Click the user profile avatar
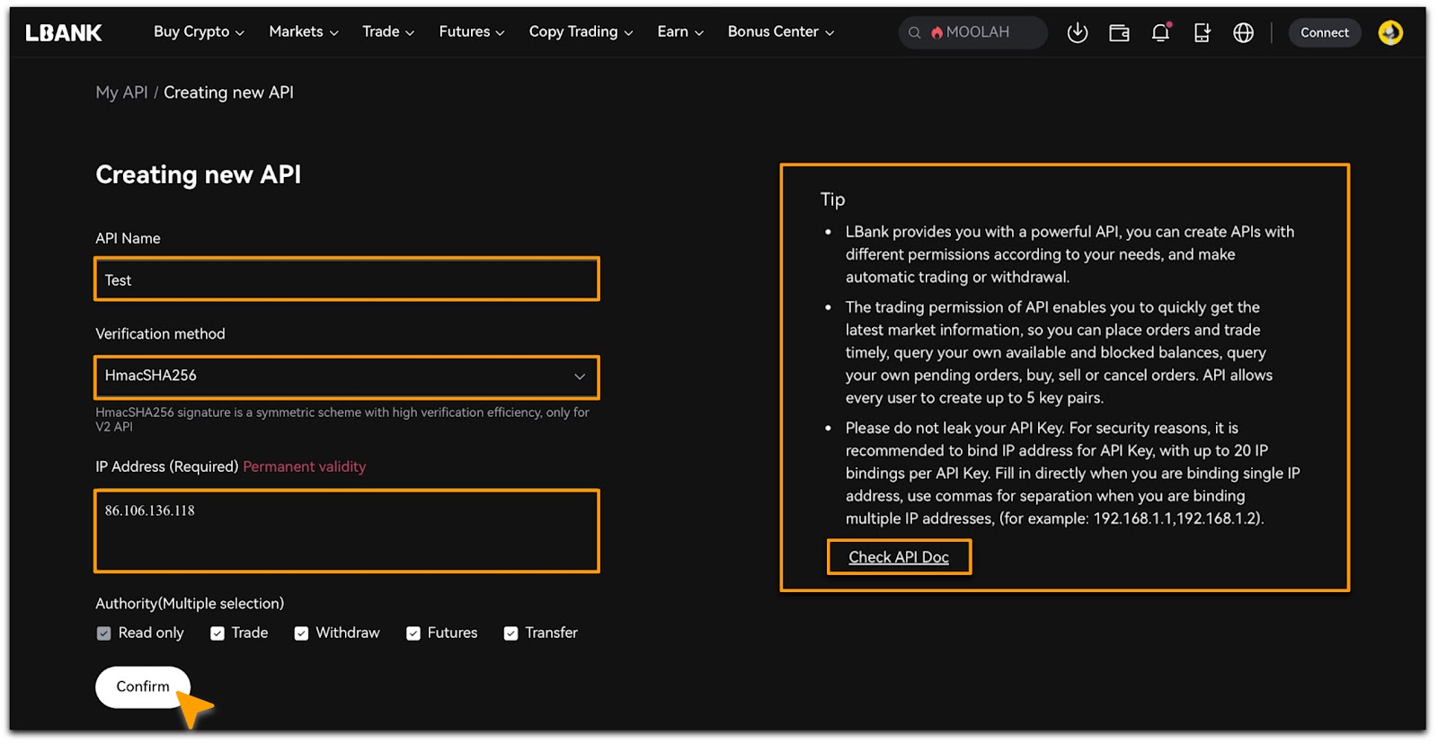1438x744 pixels. [x=1390, y=33]
